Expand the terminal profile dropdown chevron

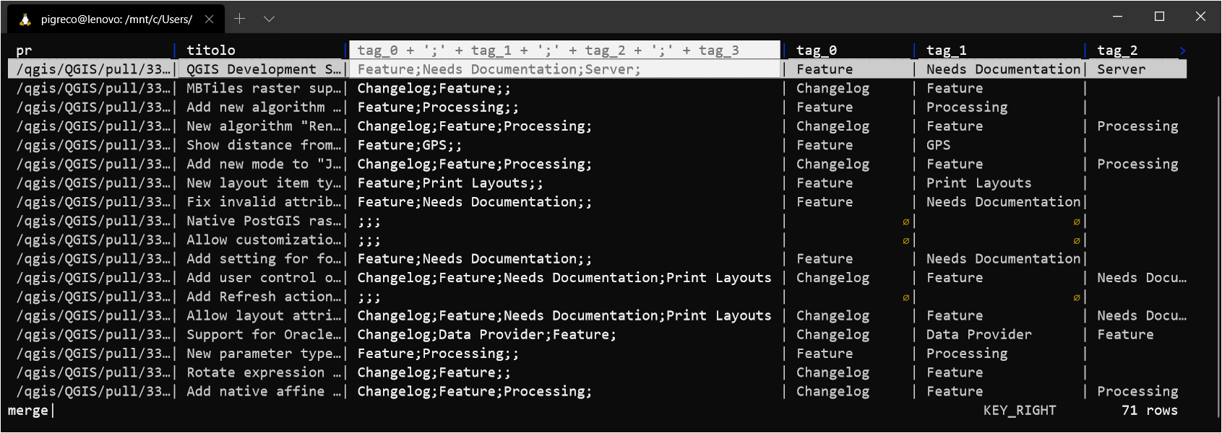pos(269,19)
